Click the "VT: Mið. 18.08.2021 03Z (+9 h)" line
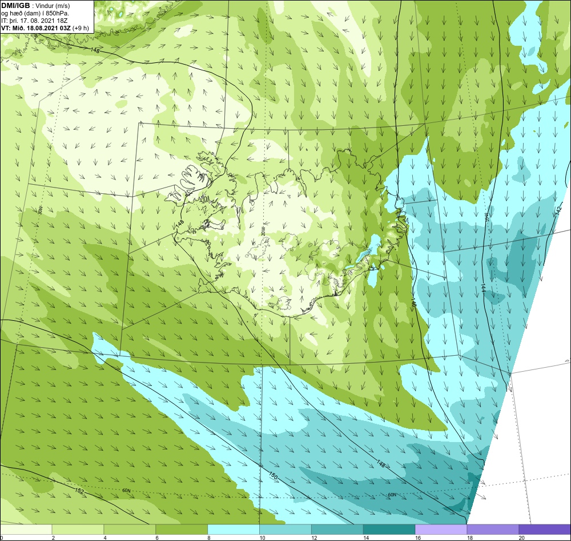 [x=45, y=27]
